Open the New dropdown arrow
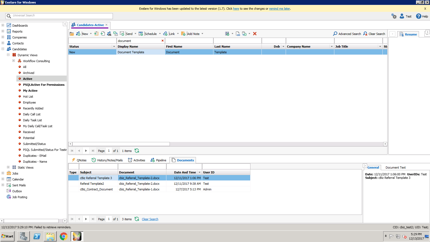The image size is (430, 242). pyautogui.click(x=91, y=34)
